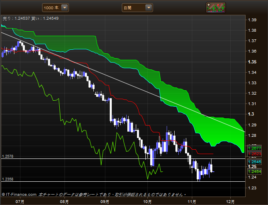This screenshot has width=268, height=205.
Task: Click the 11月 date axis label
Action: pos(192,202)
